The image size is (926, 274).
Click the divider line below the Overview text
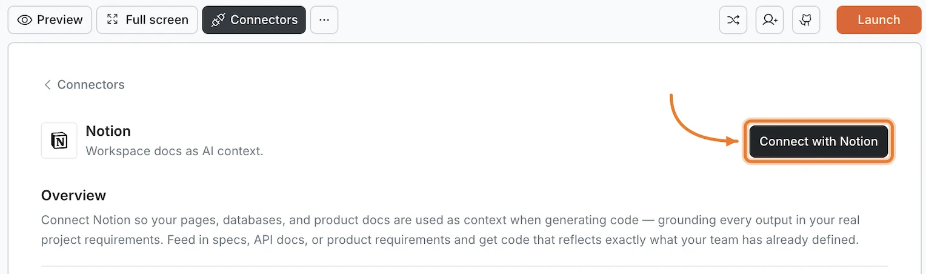point(464,266)
